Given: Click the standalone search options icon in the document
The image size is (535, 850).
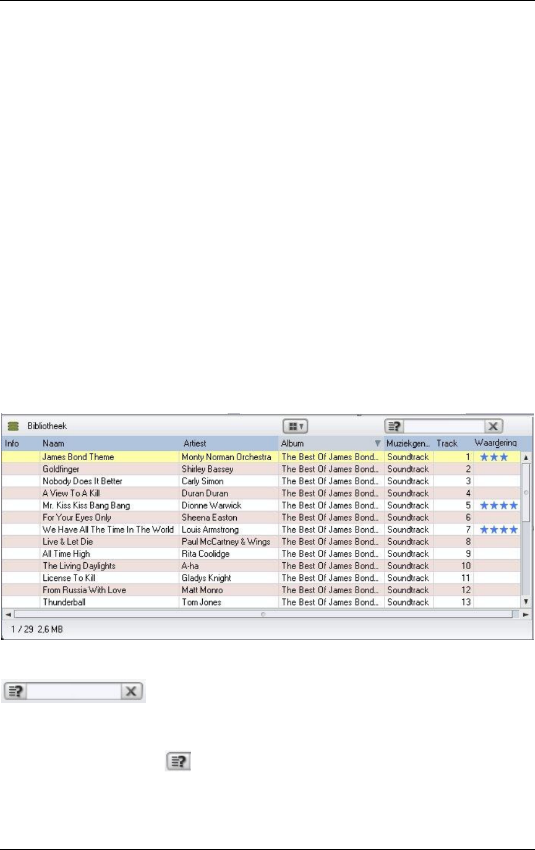Looking at the screenshot, I should pos(178,762).
